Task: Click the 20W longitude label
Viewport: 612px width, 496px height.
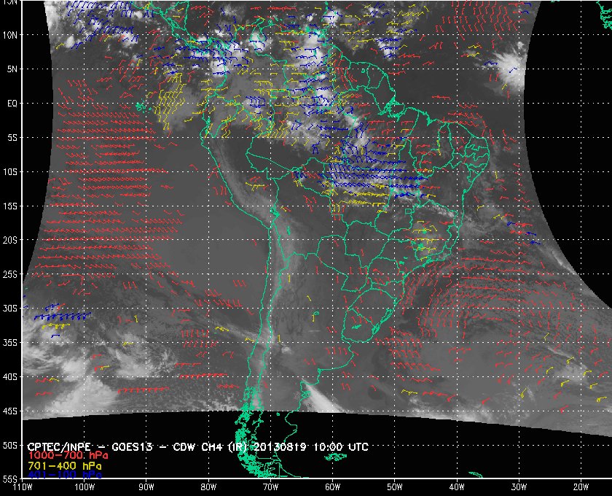Action: (581, 487)
